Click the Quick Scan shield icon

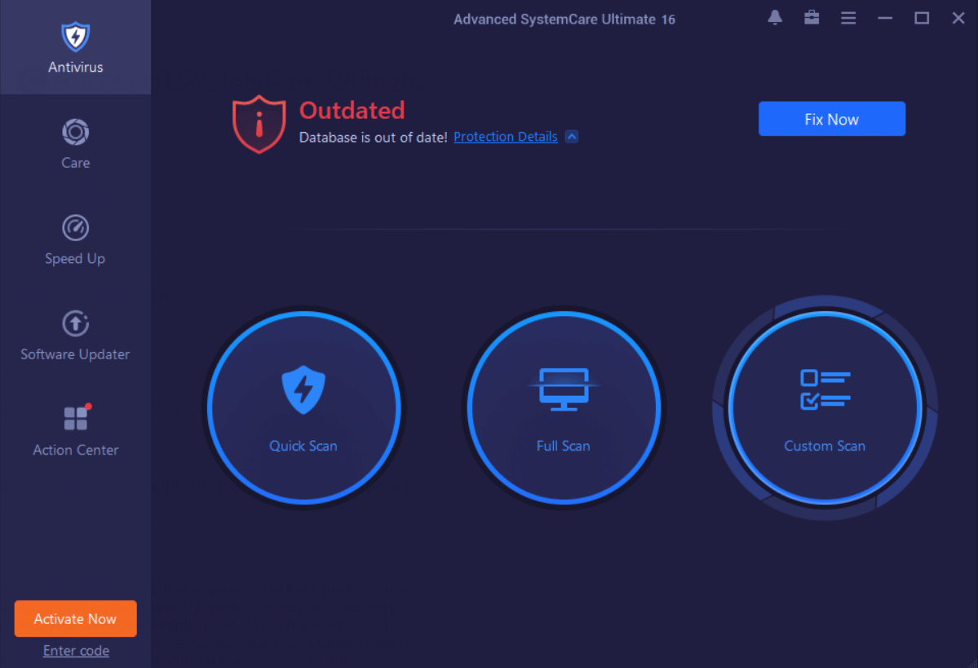click(303, 388)
